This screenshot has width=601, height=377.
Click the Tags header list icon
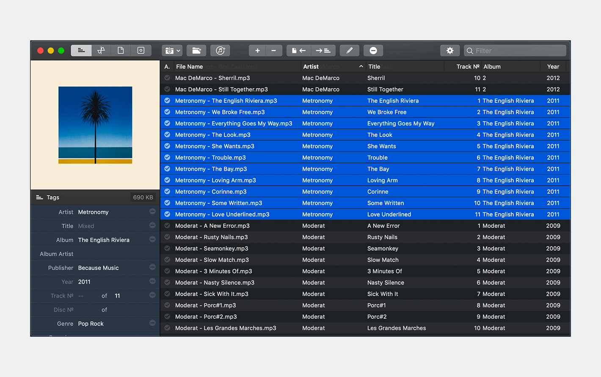click(39, 197)
